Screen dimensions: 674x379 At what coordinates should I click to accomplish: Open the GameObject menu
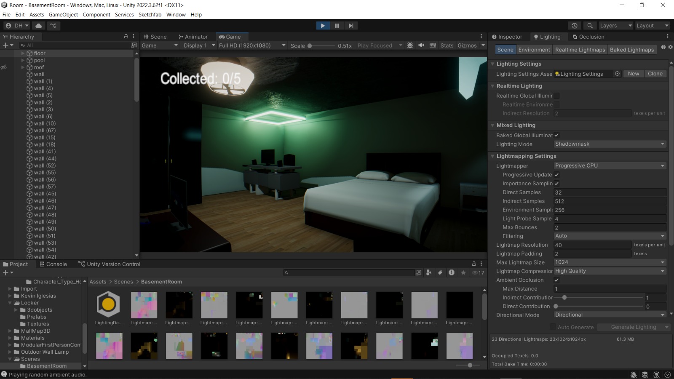(63, 14)
